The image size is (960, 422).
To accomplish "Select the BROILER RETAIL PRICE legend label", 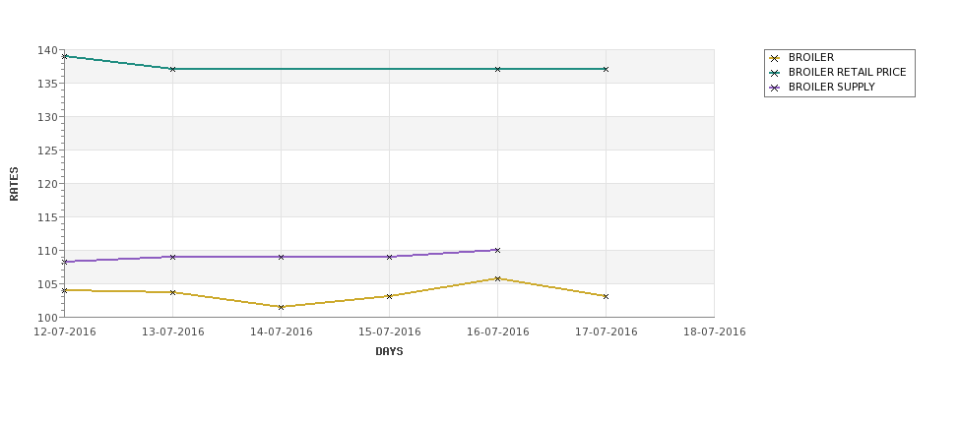I will coord(847,72).
